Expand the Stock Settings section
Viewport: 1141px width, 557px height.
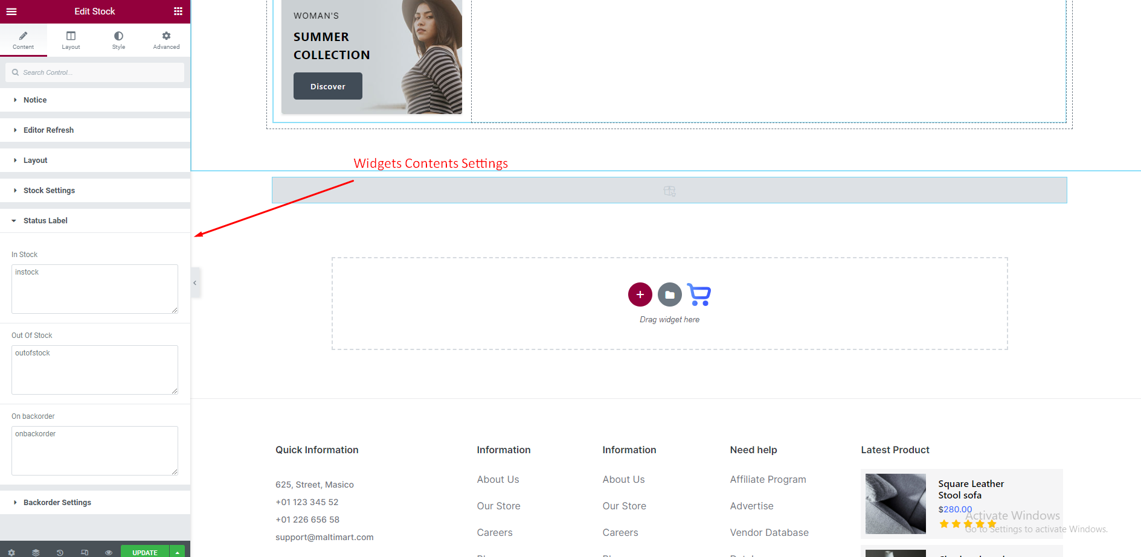[49, 191]
